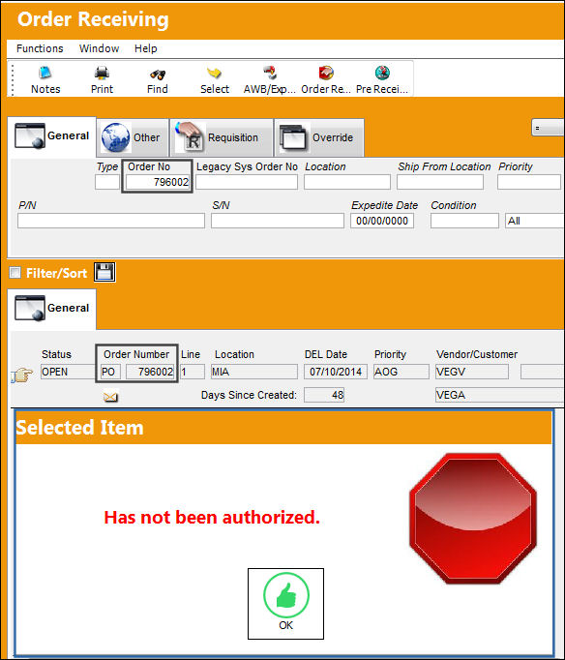This screenshot has height=660, width=565.
Task: Switch to the Override tab
Action: (x=319, y=137)
